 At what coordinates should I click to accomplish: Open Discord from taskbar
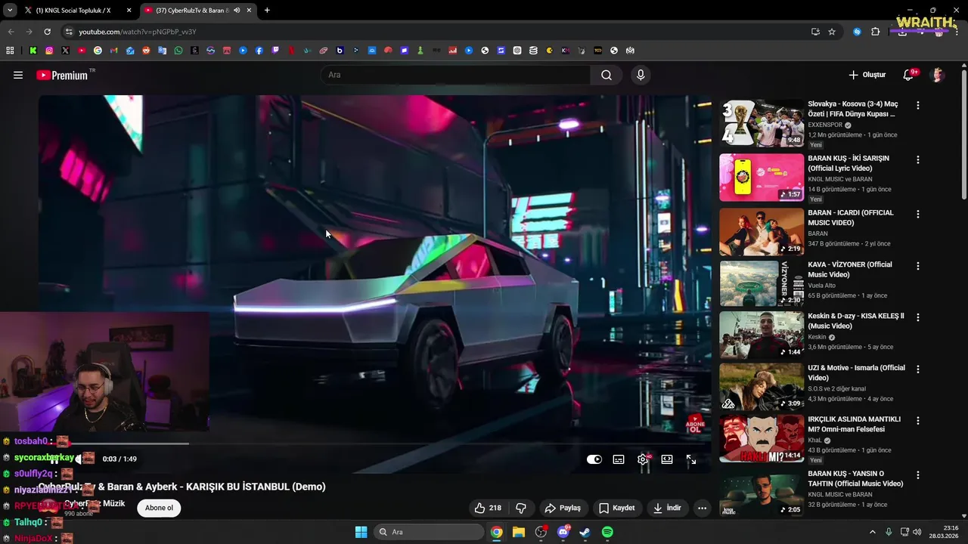click(x=563, y=532)
